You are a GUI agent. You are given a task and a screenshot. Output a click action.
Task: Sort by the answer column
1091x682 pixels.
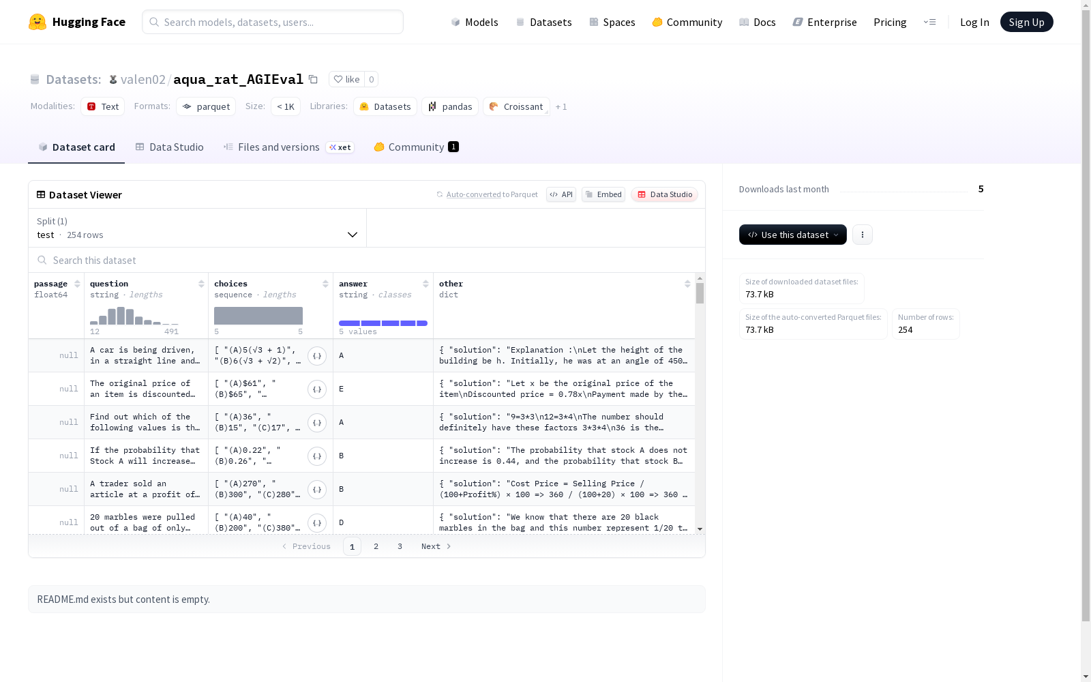click(x=425, y=284)
